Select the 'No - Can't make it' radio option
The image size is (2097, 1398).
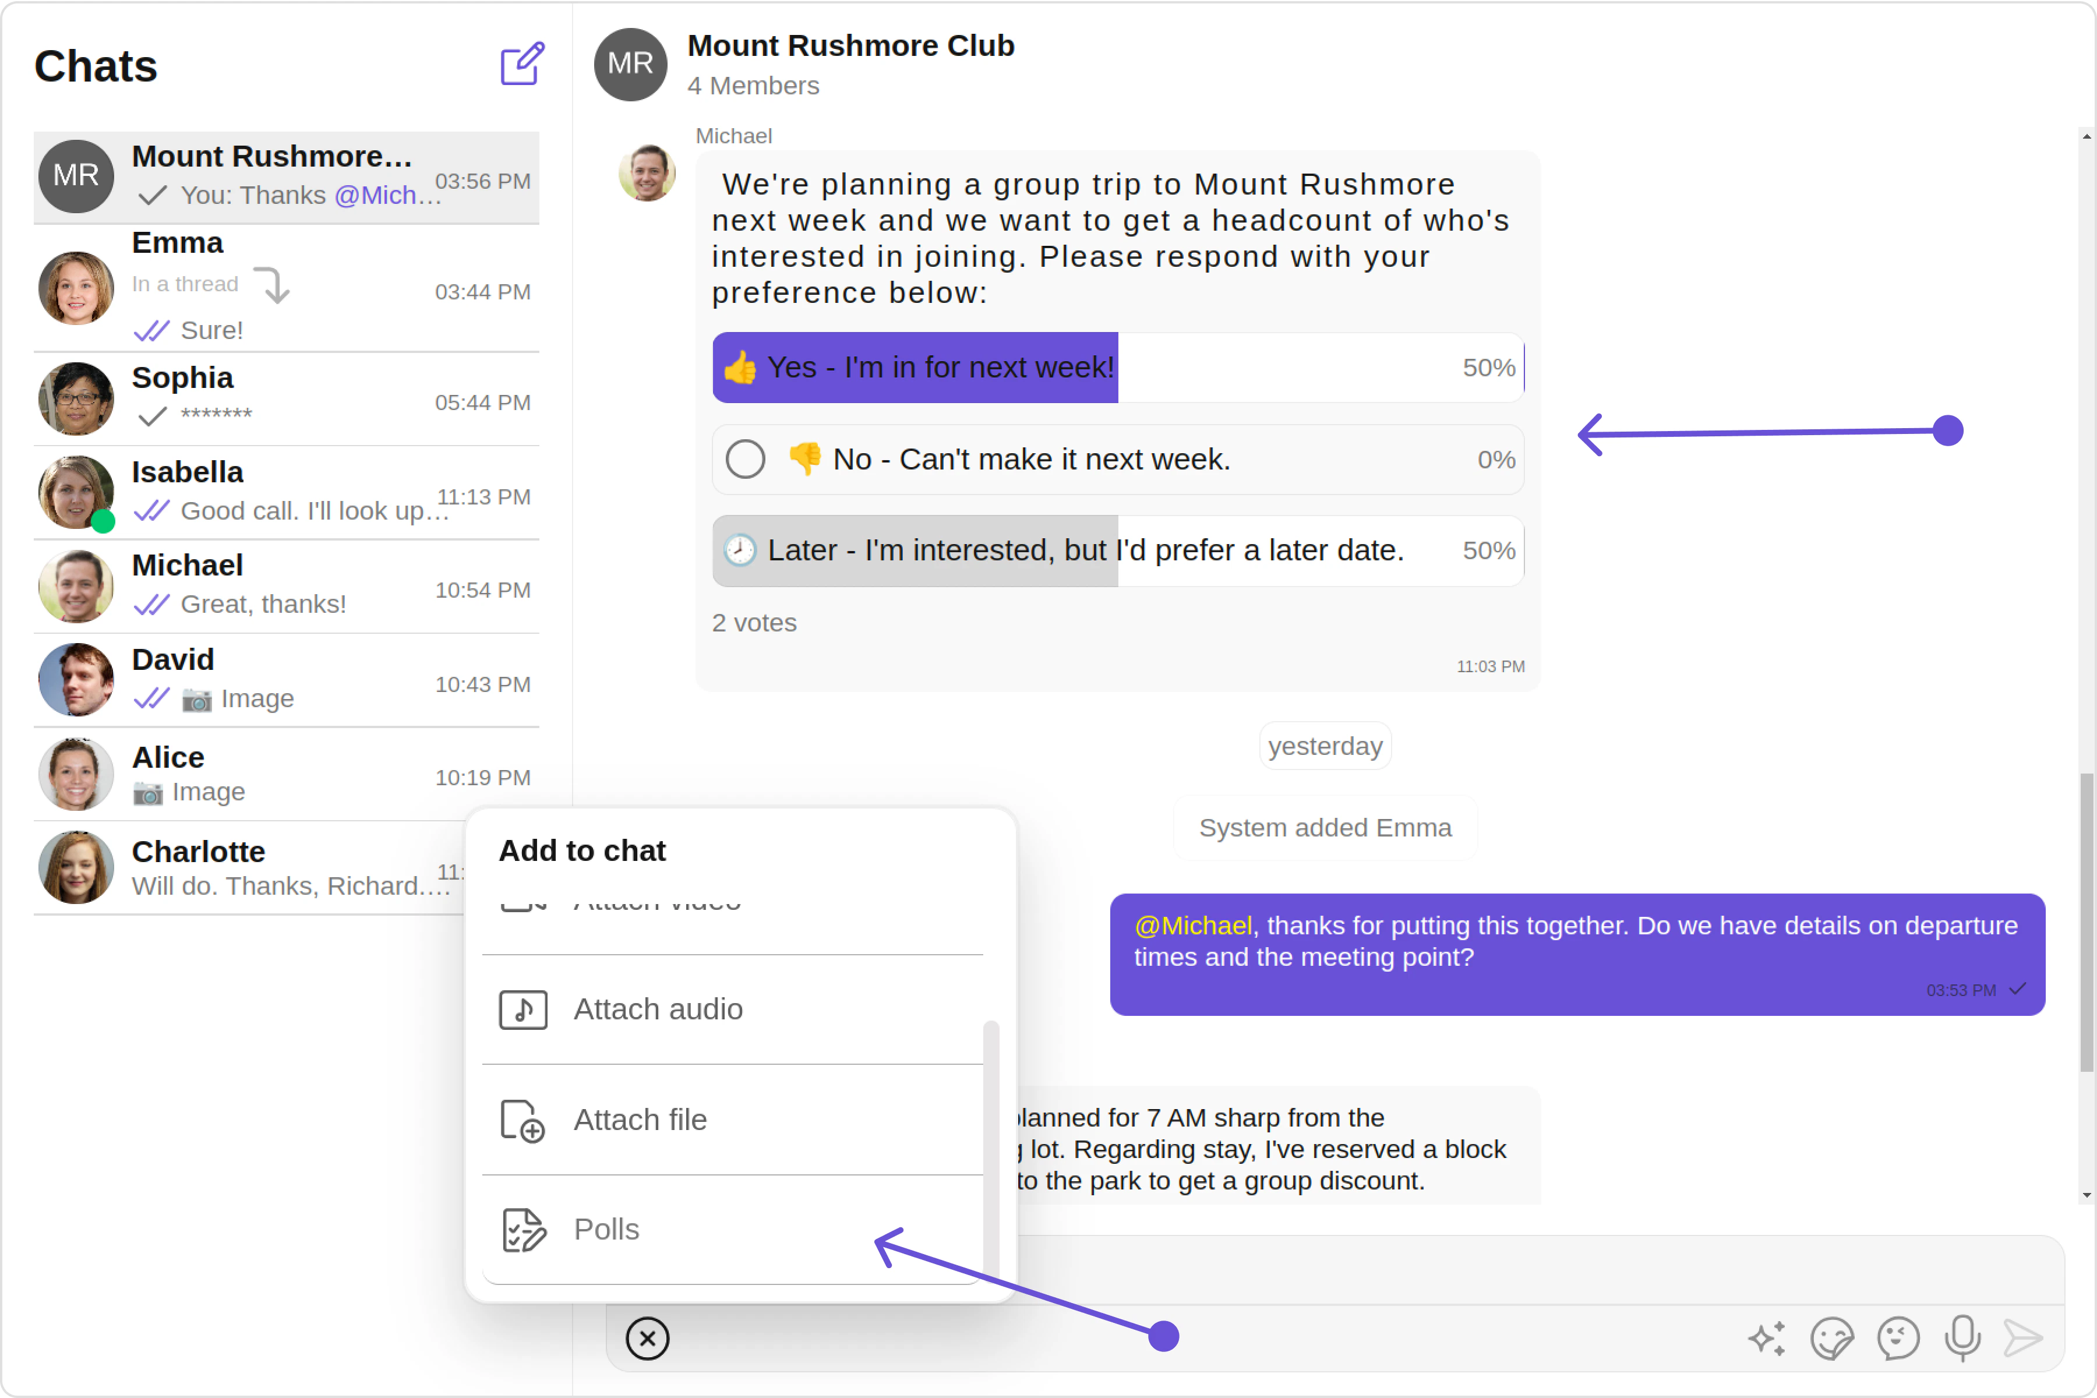[x=746, y=460]
